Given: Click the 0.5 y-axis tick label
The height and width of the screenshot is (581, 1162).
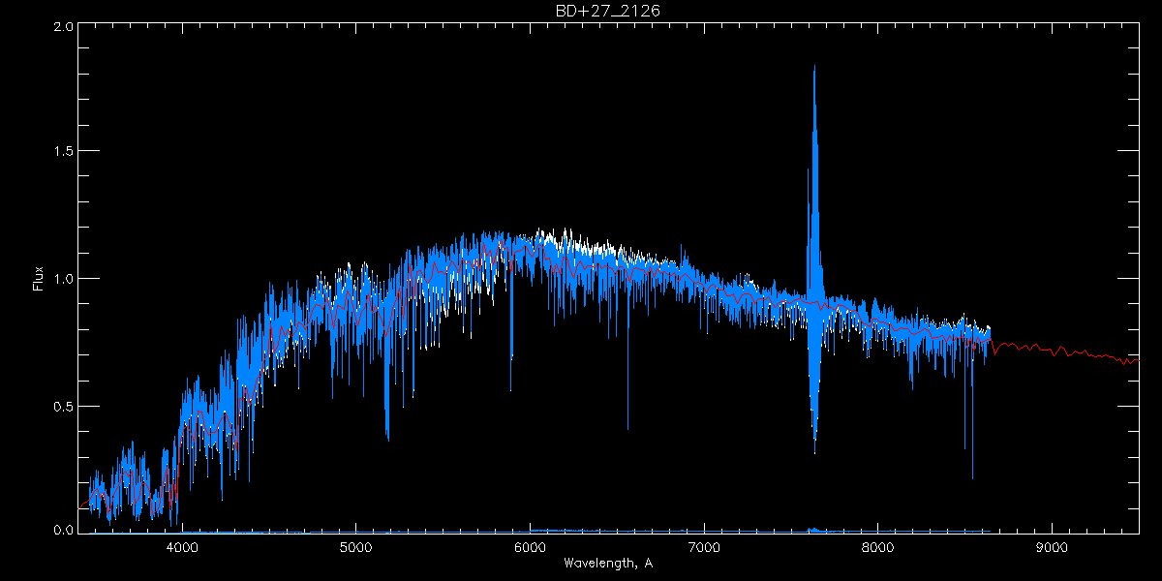Looking at the screenshot, I should point(63,406).
